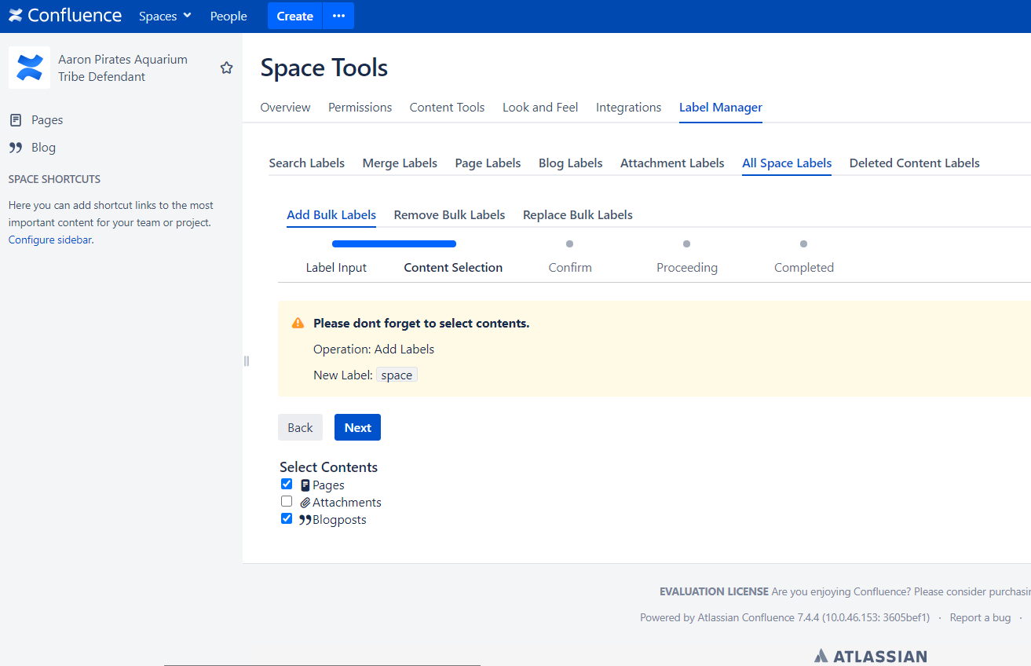Viewport: 1031px width, 666px height.
Task: Click the 'space' label tag
Action: coord(397,375)
